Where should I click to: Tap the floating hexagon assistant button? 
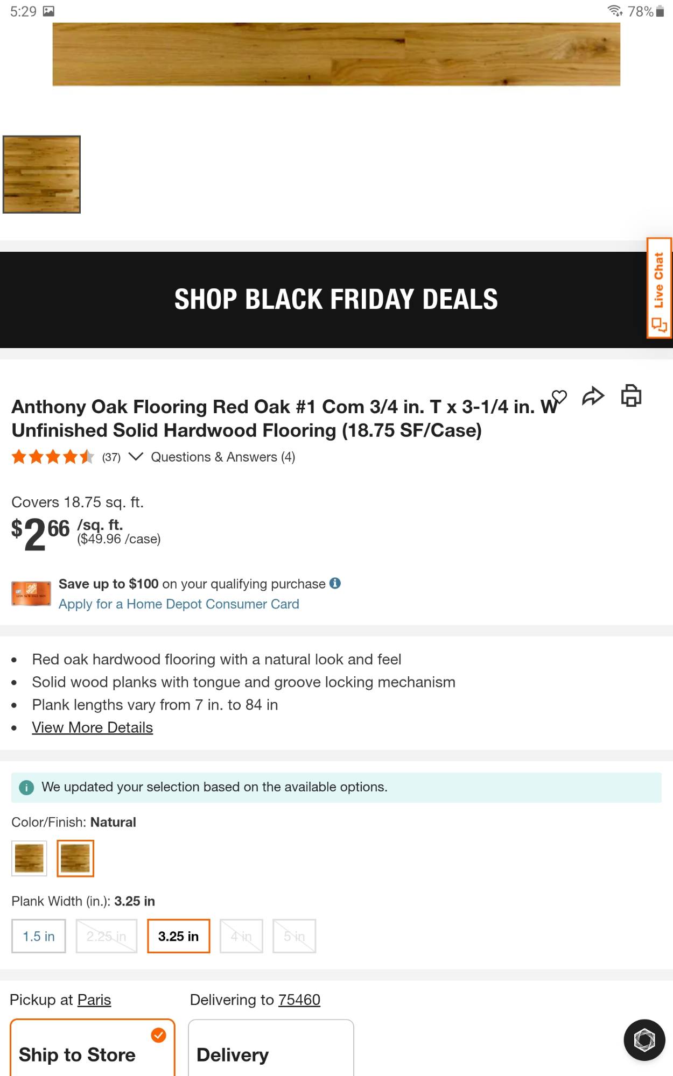coord(644,1039)
